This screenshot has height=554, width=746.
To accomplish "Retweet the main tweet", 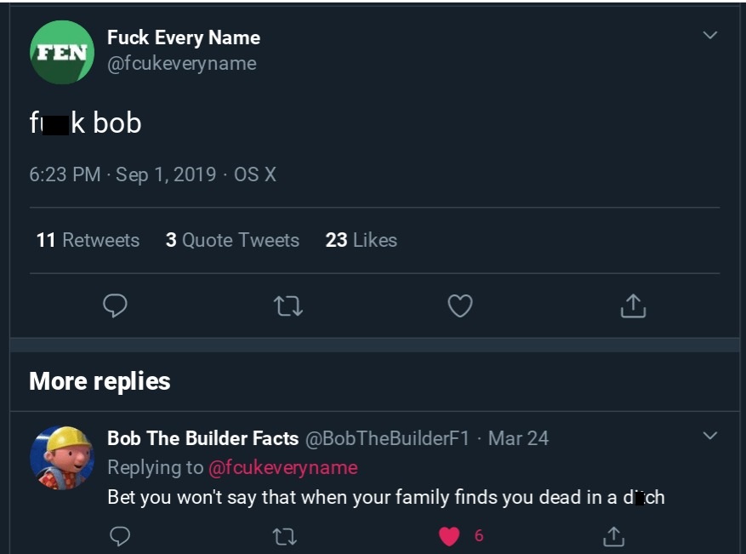I will 288,306.
